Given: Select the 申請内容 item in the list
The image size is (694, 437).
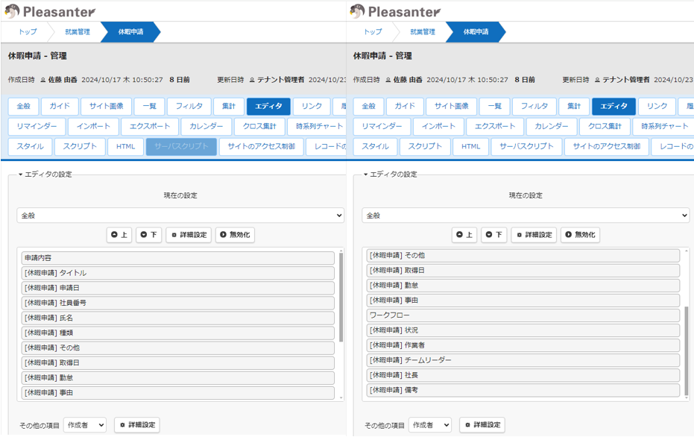Looking at the screenshot, I should 177,258.
